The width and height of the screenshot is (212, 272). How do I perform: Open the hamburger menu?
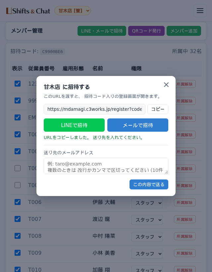click(200, 11)
